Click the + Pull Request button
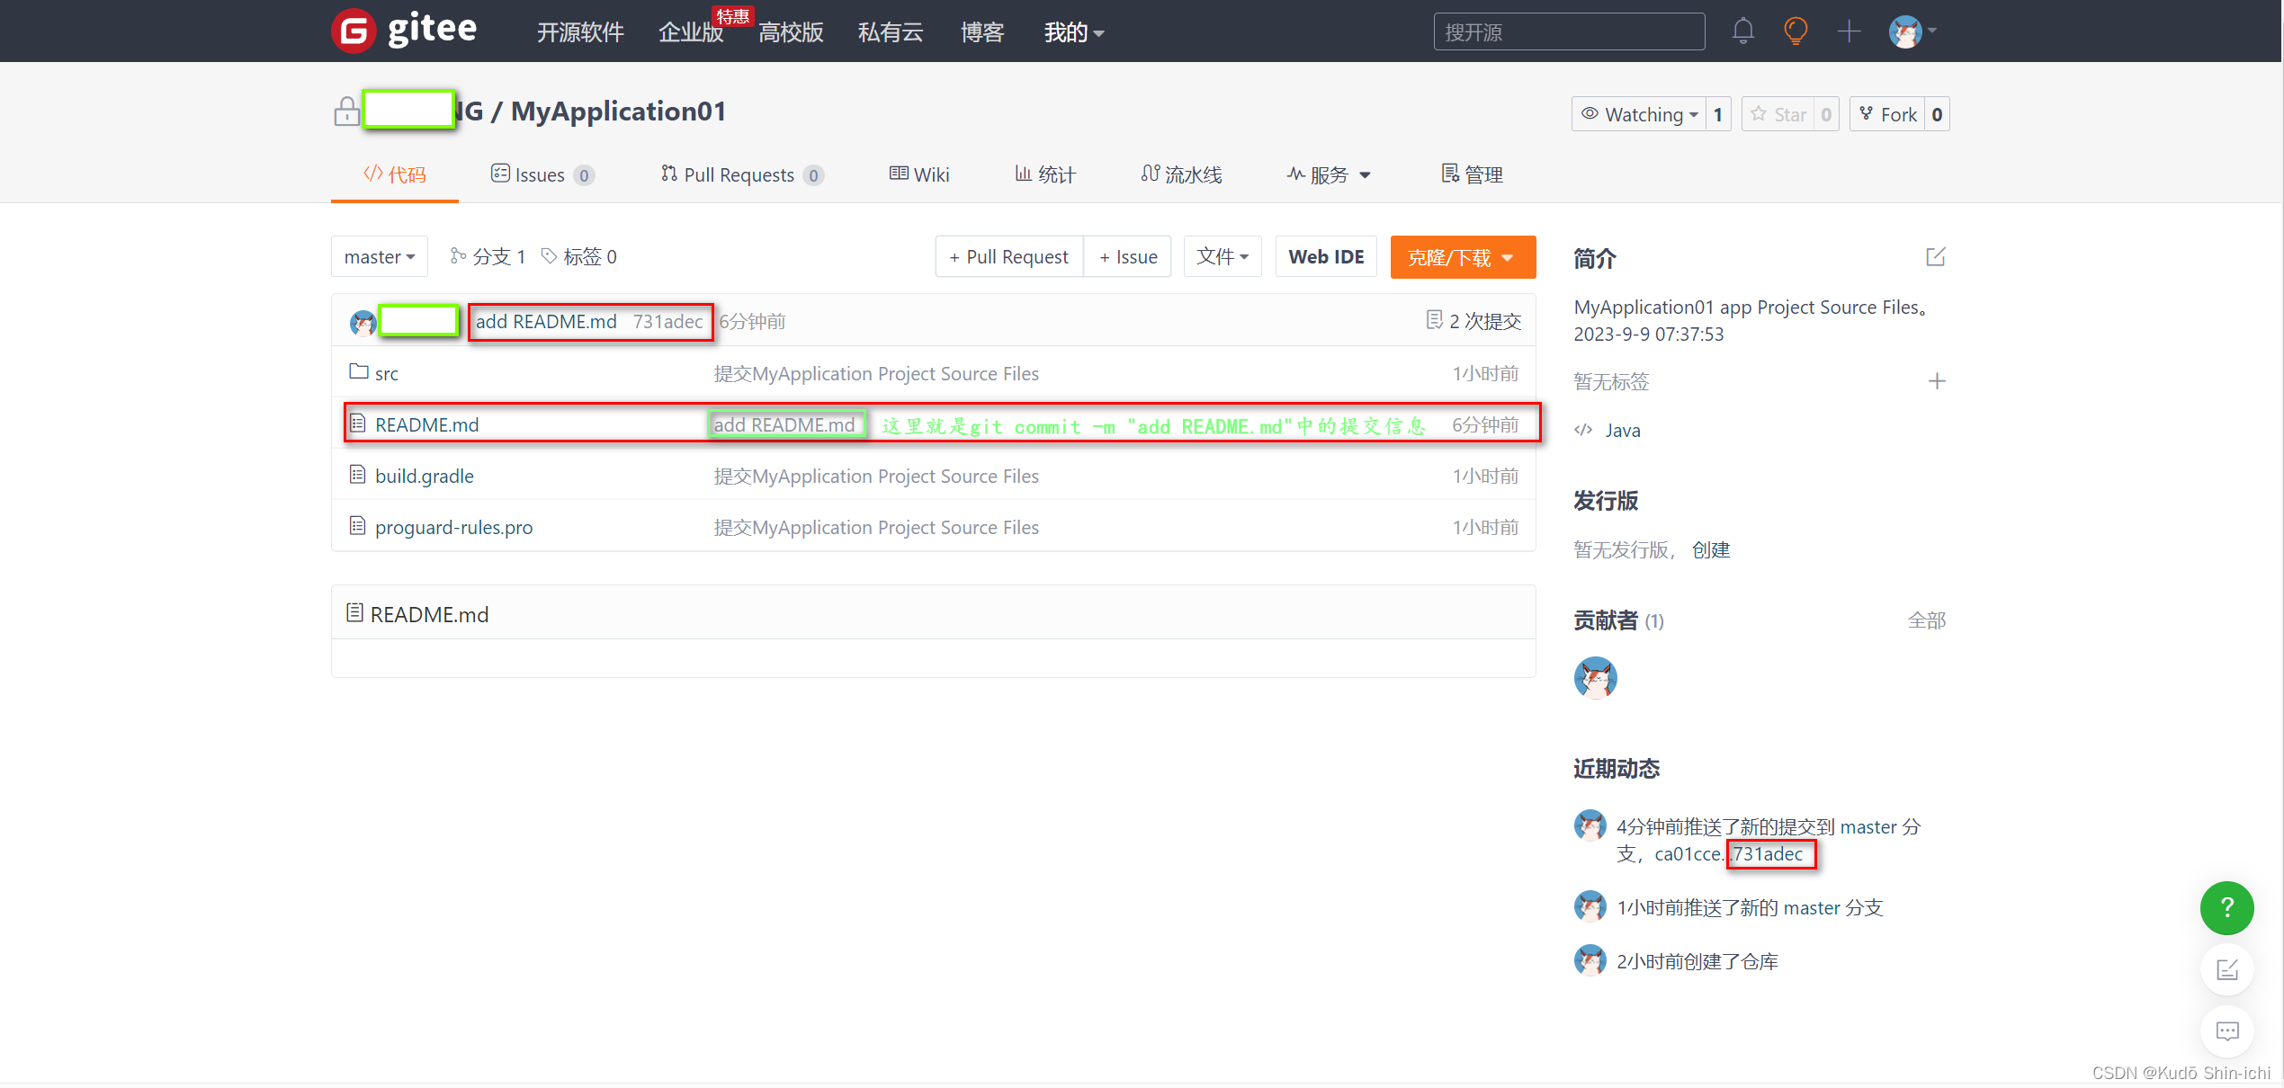Image resolution: width=2284 pixels, height=1088 pixels. [1008, 256]
